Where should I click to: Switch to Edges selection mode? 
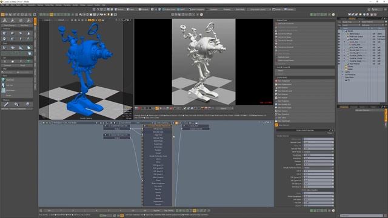131,9
